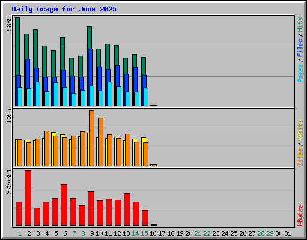
Task: Click the 5885 hits scale value
Action: tap(9, 23)
